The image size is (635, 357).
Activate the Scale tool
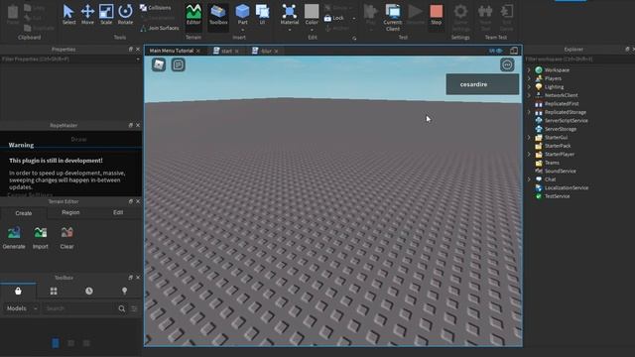[106, 15]
